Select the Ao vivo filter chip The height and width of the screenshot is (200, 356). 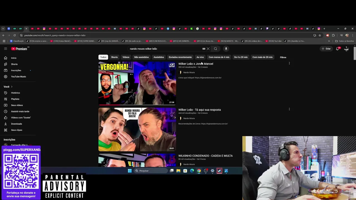click(x=200, y=57)
